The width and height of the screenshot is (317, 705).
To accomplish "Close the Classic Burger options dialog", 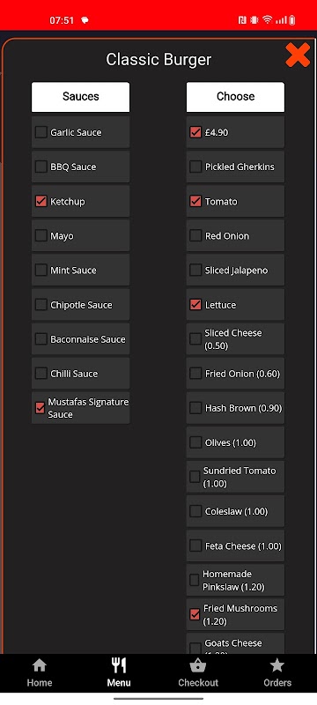I will click(298, 56).
